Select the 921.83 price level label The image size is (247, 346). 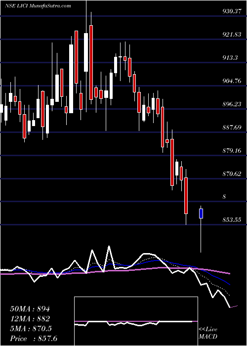point(231,34)
